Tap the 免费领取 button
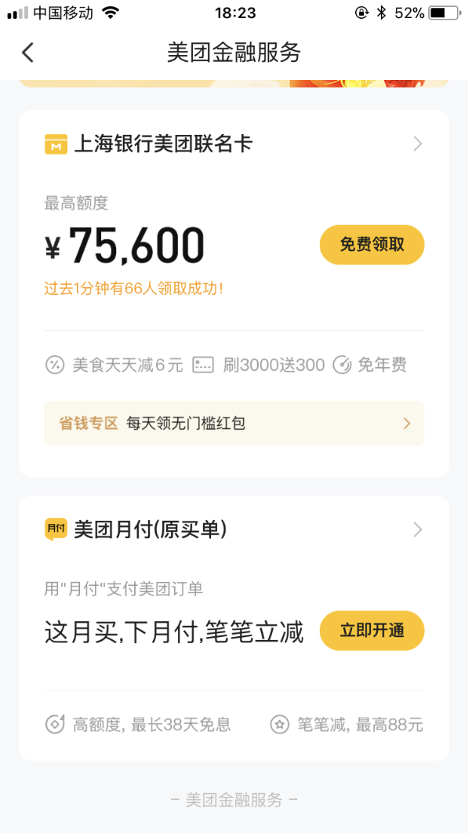469x833 pixels. coord(372,244)
